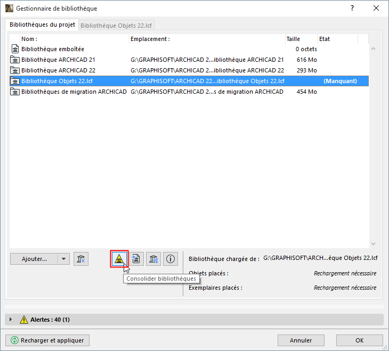Open help with the question mark button

coord(352,8)
